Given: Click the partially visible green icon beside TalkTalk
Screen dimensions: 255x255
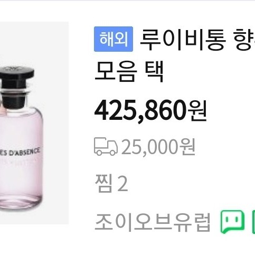Looking at the screenshot, I should [x=253, y=222].
